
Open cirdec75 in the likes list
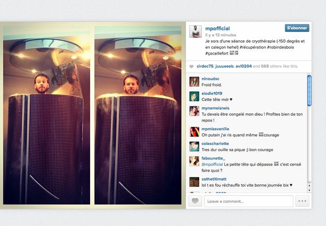pos(205,66)
